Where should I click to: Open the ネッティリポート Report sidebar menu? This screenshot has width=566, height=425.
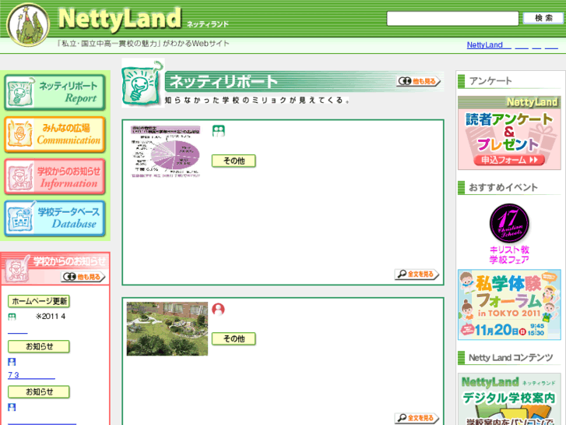coord(54,93)
